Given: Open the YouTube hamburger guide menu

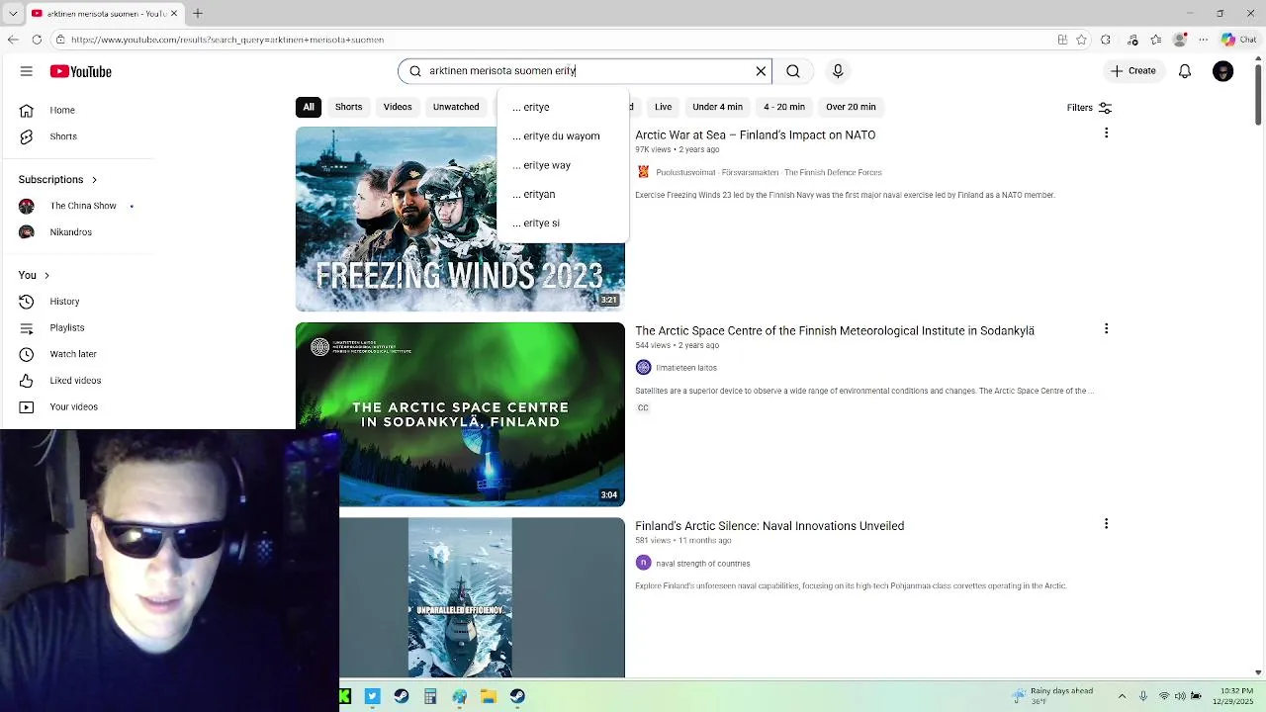Looking at the screenshot, I should point(27,71).
